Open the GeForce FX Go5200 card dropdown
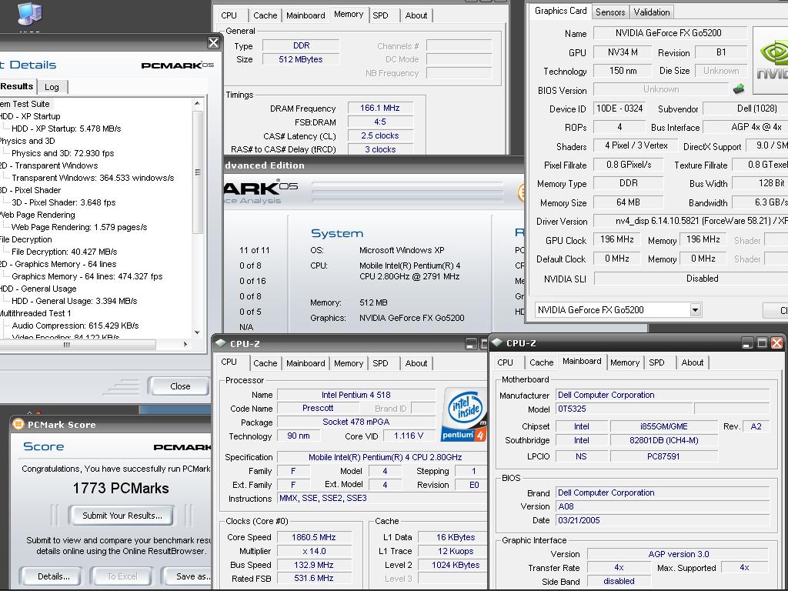 tap(696, 309)
